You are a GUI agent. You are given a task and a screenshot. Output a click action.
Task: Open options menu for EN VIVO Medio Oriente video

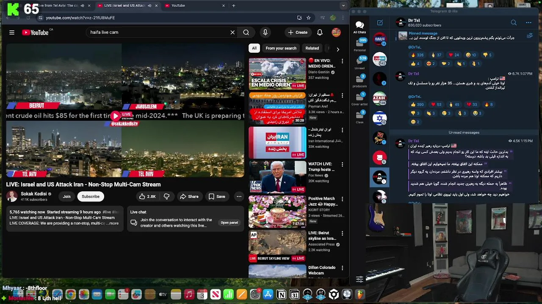click(x=342, y=61)
